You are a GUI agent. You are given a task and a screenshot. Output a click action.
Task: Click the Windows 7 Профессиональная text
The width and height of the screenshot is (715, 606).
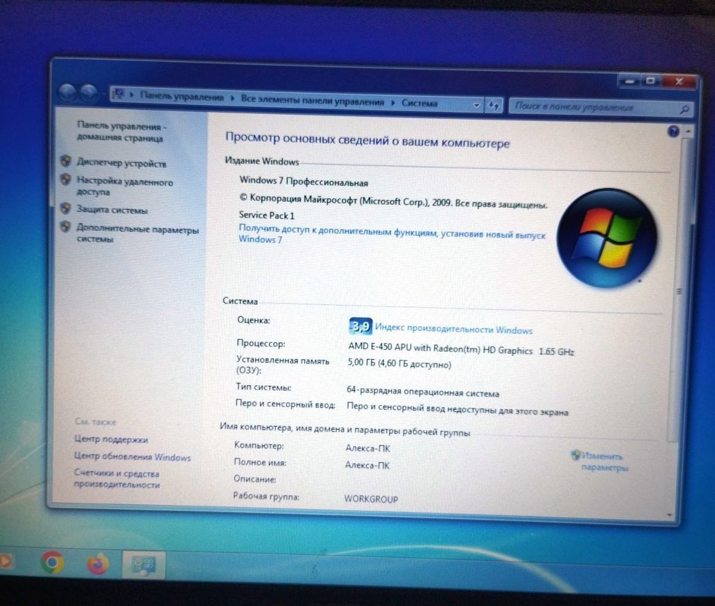pos(303,181)
